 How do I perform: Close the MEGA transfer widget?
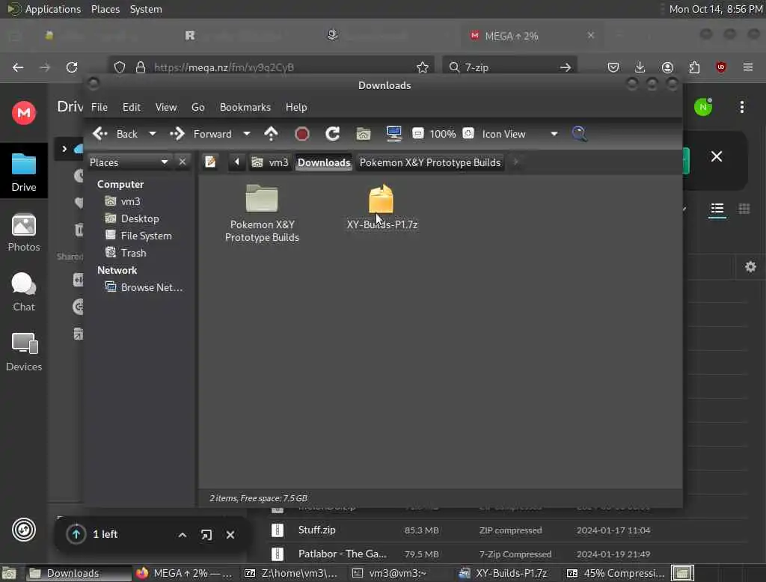230,535
